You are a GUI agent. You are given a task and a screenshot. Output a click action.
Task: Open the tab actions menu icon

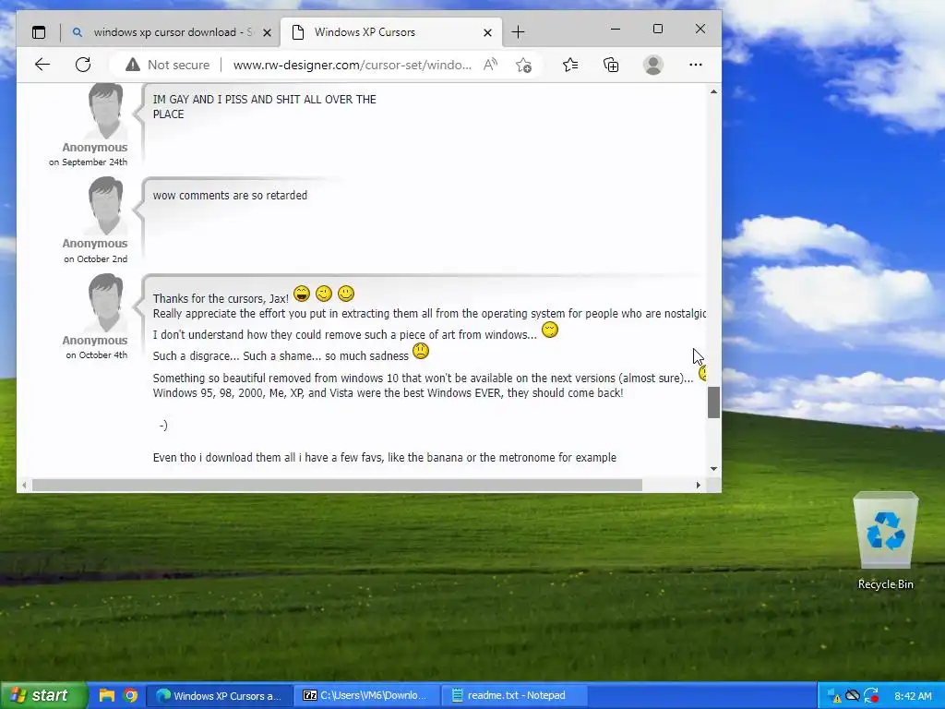pyautogui.click(x=39, y=32)
